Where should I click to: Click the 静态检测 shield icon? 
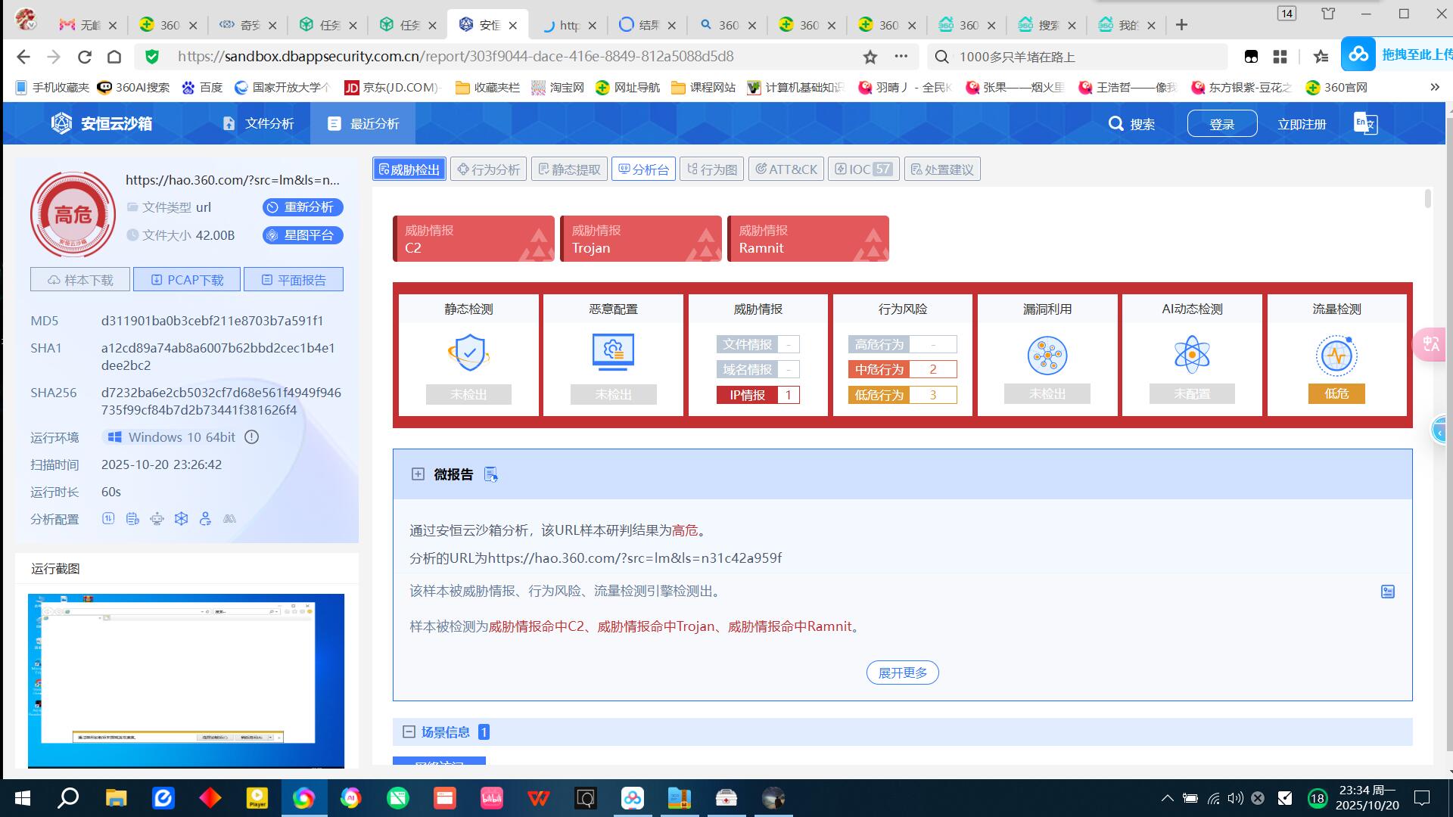pos(469,353)
